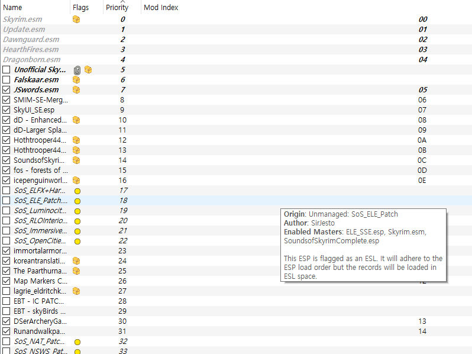Enable the Unofficial Skyrim patch plugin checkbox
The width and height of the screenshot is (472, 354).
pyautogui.click(x=7, y=70)
